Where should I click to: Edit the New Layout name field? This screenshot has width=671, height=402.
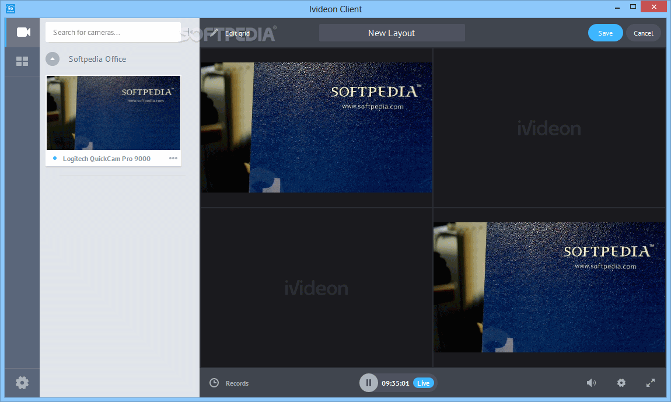[392, 33]
